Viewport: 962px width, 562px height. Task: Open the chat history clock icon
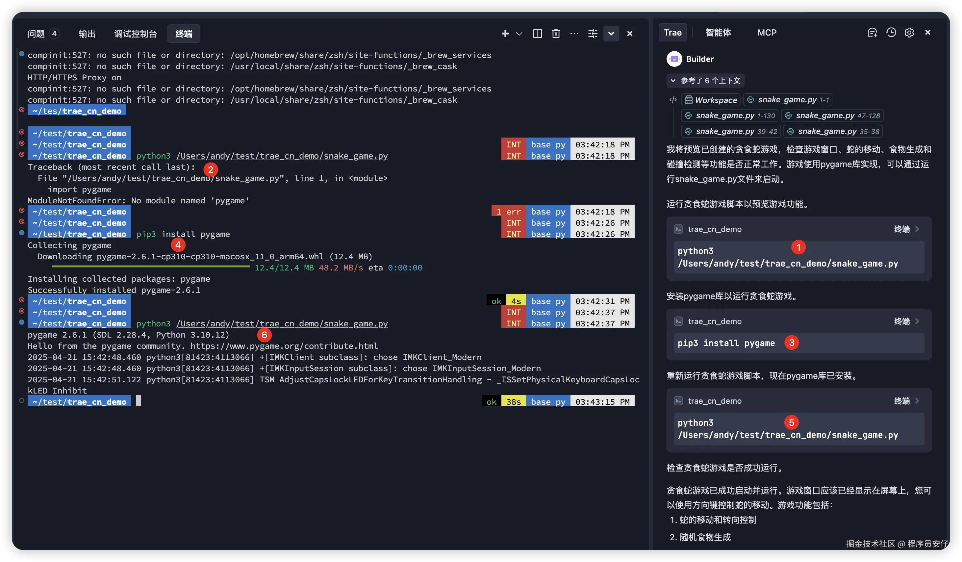(891, 33)
